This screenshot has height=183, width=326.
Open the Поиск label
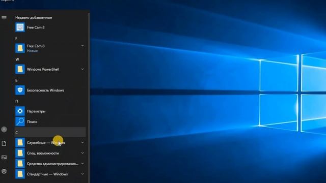(x=32, y=122)
